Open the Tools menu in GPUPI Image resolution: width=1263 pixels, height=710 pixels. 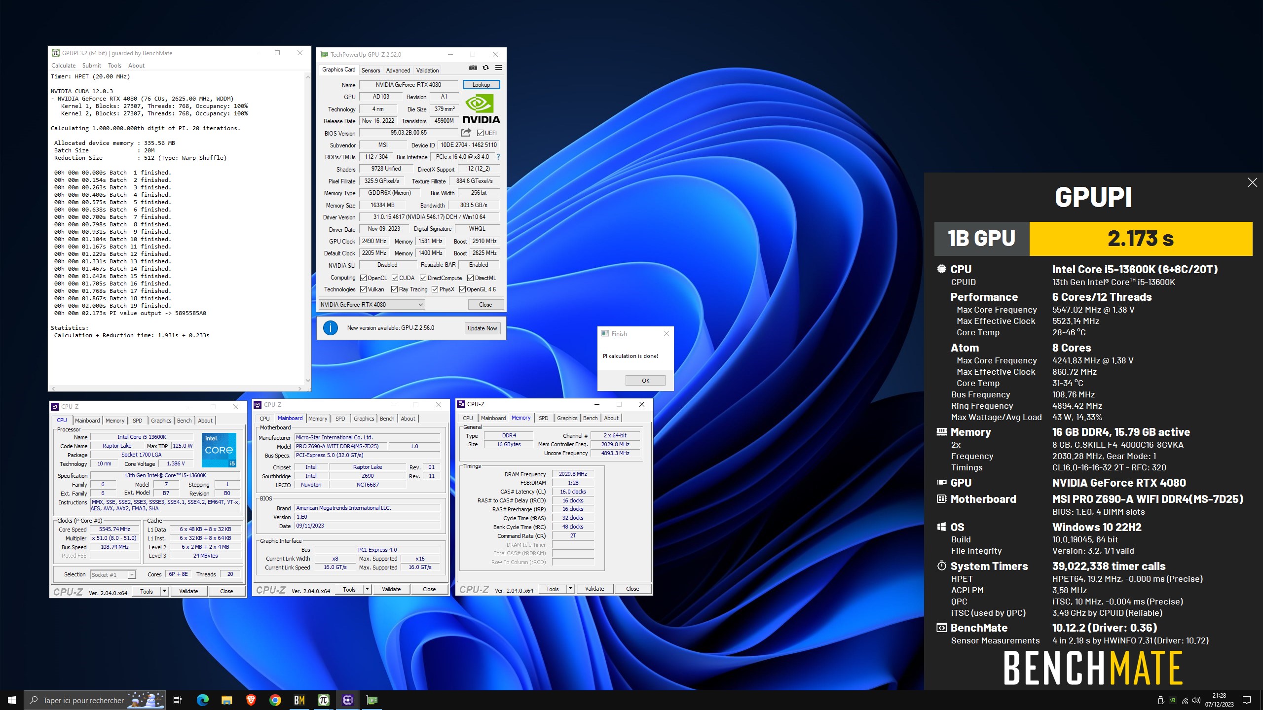[114, 65]
